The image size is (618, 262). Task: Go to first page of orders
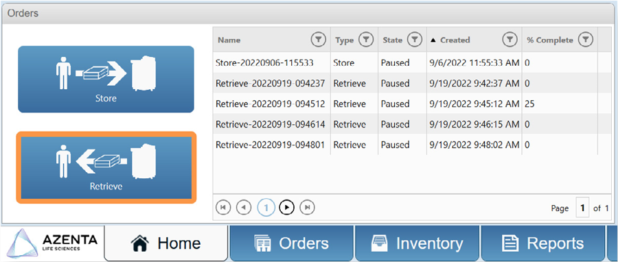223,207
